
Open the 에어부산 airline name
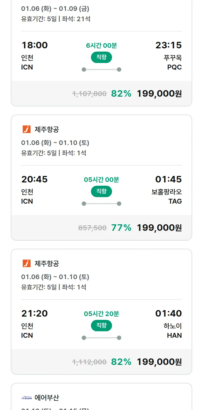pos(47,398)
